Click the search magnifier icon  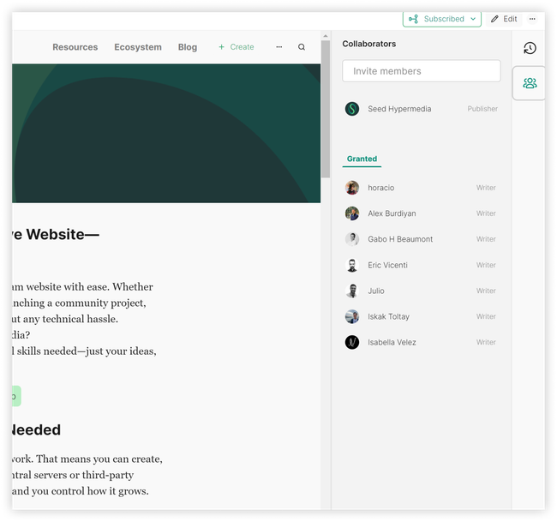[x=301, y=47]
